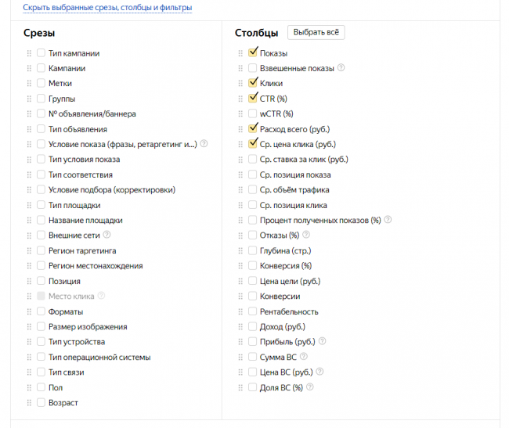Select the Возраст slice checkbox
This screenshot has height=428, width=509.
pyautogui.click(x=41, y=403)
